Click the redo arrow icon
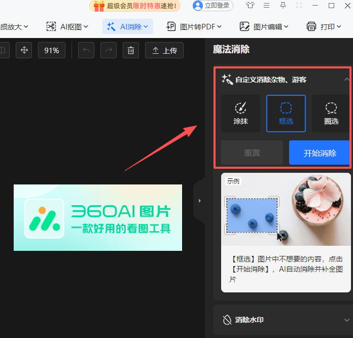This screenshot has height=338, width=353. point(109,50)
